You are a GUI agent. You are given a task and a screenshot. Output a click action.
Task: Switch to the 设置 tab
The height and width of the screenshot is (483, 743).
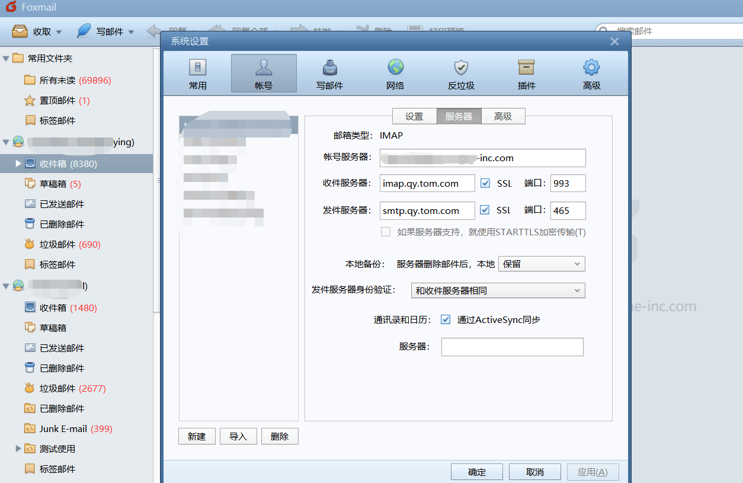coord(414,116)
